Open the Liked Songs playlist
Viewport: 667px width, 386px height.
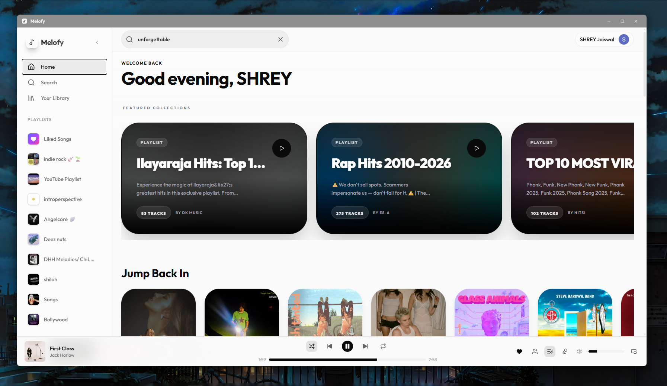click(x=64, y=139)
